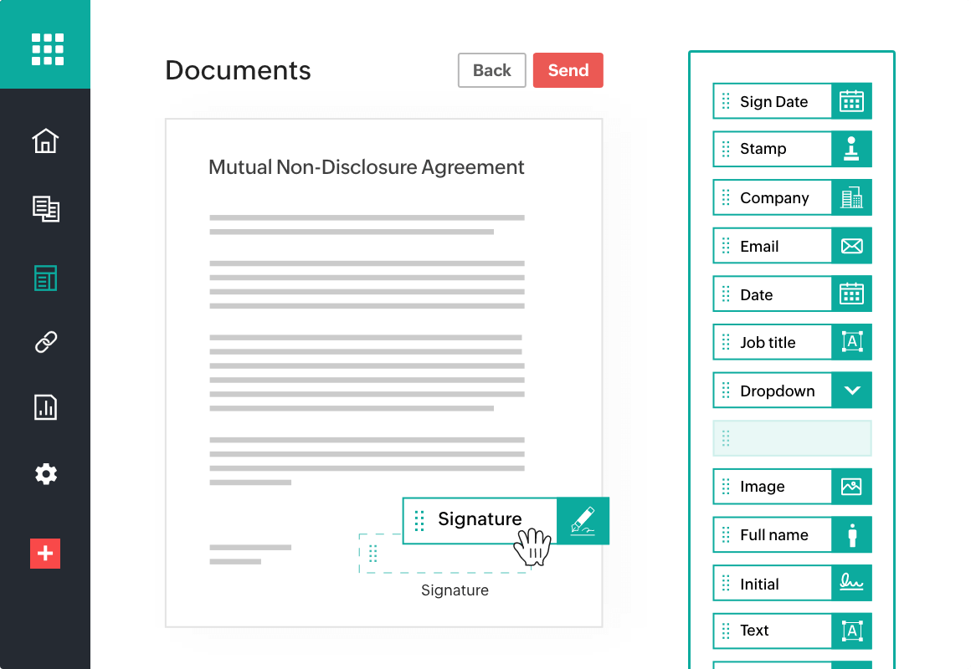The width and height of the screenshot is (971, 669).
Task: Click the Date field calendar icon
Action: click(851, 294)
